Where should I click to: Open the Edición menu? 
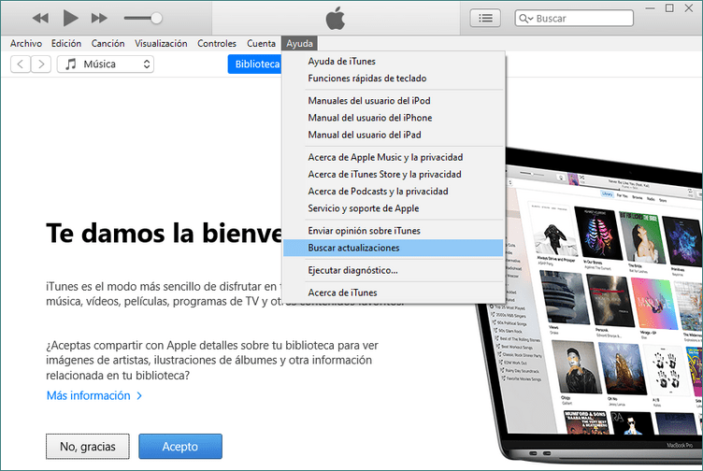pyautogui.click(x=66, y=44)
